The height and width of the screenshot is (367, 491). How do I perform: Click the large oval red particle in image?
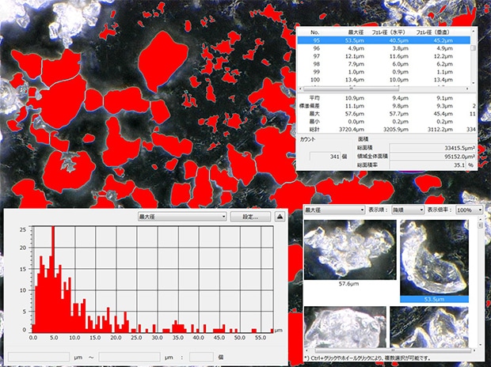coord(162,61)
